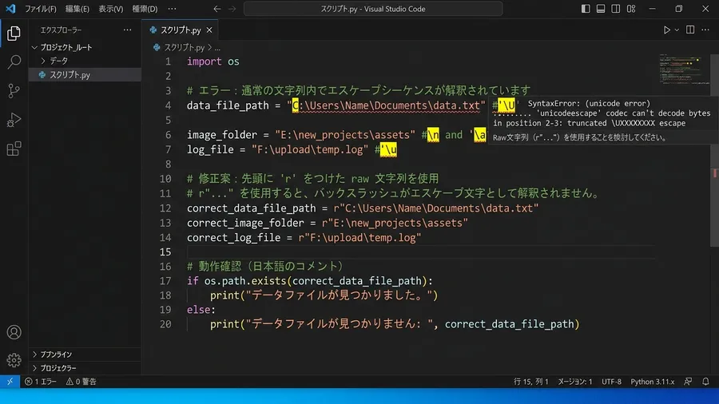The image size is (719, 404).
Task: Expand the プロジェクラー section
Action: pyautogui.click(x=58, y=368)
